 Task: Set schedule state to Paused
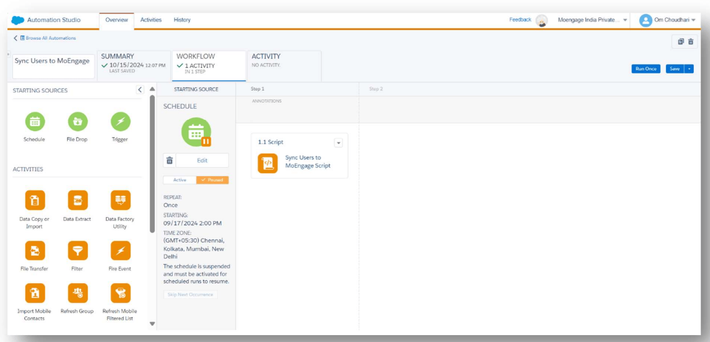[x=212, y=180]
